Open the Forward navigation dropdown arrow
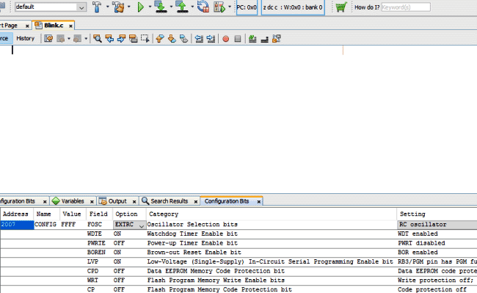Screen dimensions: 477x293 pyautogui.click(x=86, y=39)
